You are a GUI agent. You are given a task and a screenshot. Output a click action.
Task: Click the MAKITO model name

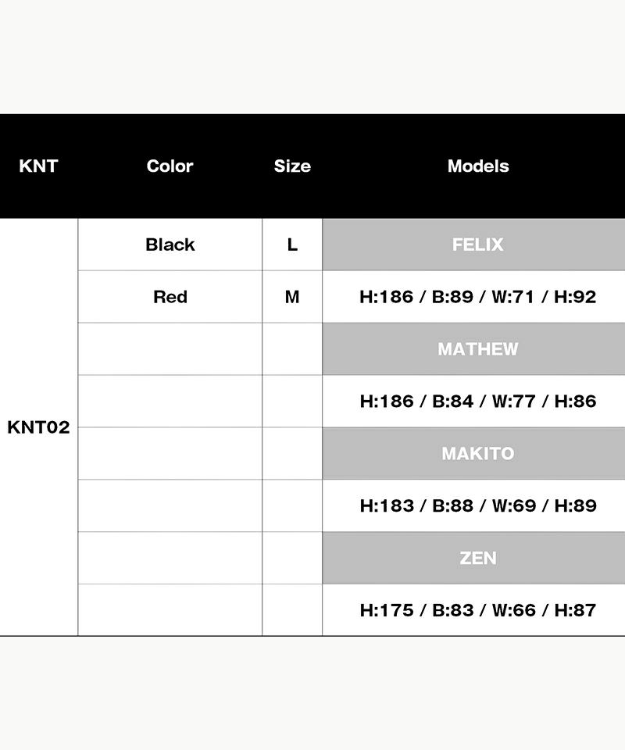477,453
